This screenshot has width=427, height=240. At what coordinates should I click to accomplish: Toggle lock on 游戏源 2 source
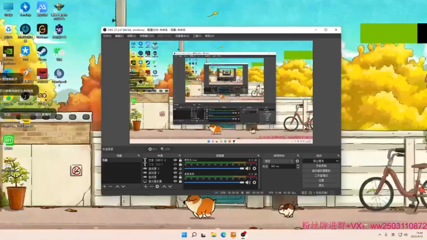[180, 173]
